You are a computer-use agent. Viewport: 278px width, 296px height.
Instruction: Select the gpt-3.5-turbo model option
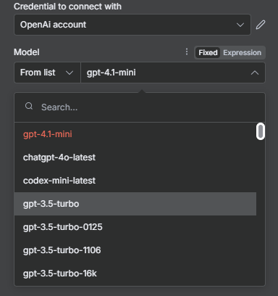point(135,204)
